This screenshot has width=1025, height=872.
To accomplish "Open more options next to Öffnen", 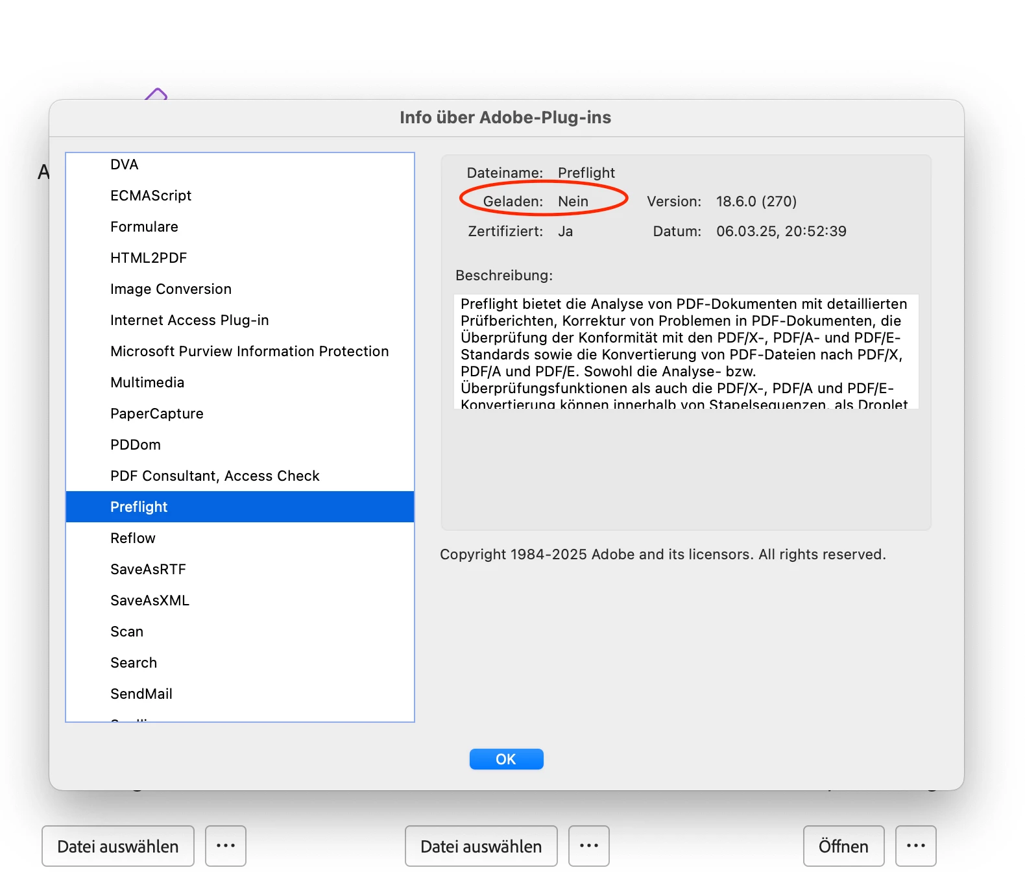I will point(916,846).
